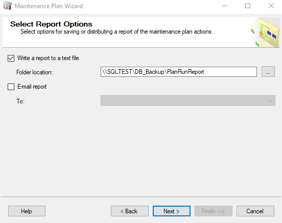
Task: Uncheck Write a report to text file
Action: click(11, 58)
